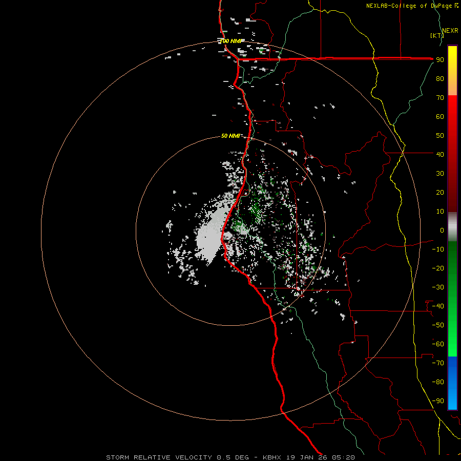Click the 60 value on the velocity scale
This screenshot has height=461, width=461.
(x=440, y=117)
